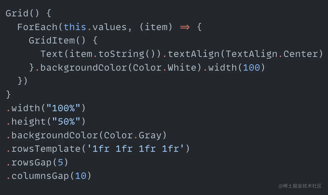Click the word "Gray" in Color.Gray
328x195 pixels.
tap(150, 135)
